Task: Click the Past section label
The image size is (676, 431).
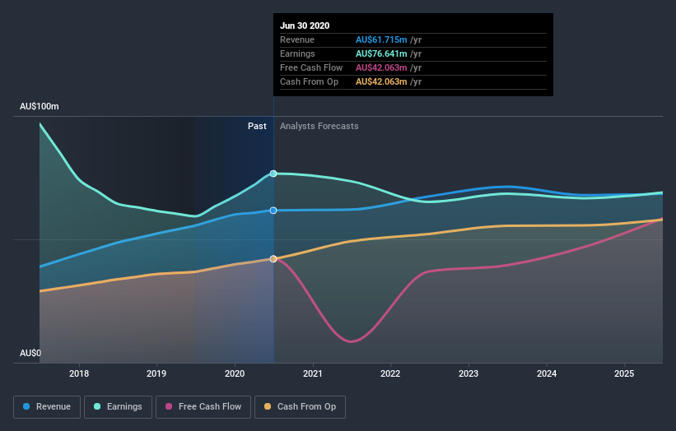Action: coord(257,126)
